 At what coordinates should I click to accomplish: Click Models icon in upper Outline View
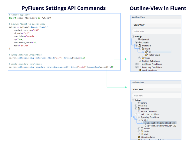click(139, 43)
